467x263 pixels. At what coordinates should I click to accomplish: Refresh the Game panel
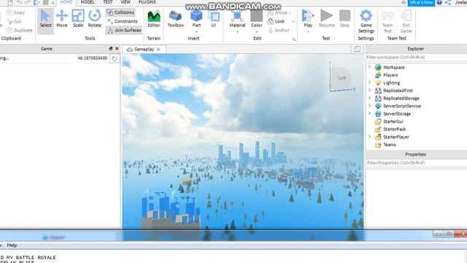click(x=115, y=58)
